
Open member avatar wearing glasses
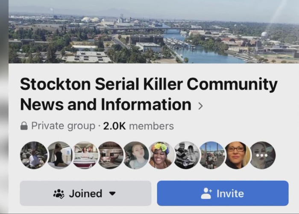coord(237,155)
